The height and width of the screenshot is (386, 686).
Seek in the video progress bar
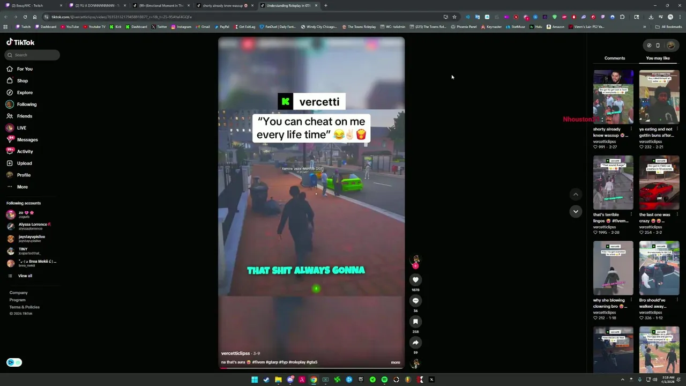point(311,368)
